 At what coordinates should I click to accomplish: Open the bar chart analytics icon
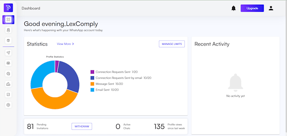[8, 84]
